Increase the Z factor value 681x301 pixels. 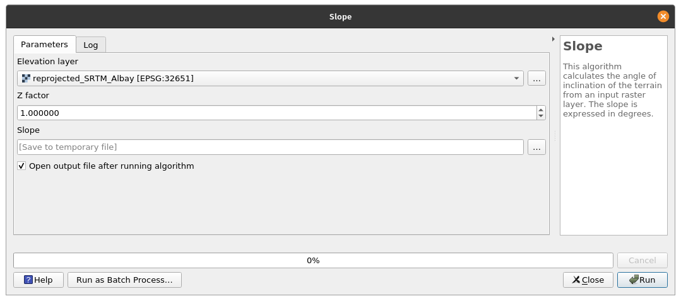tap(541, 110)
